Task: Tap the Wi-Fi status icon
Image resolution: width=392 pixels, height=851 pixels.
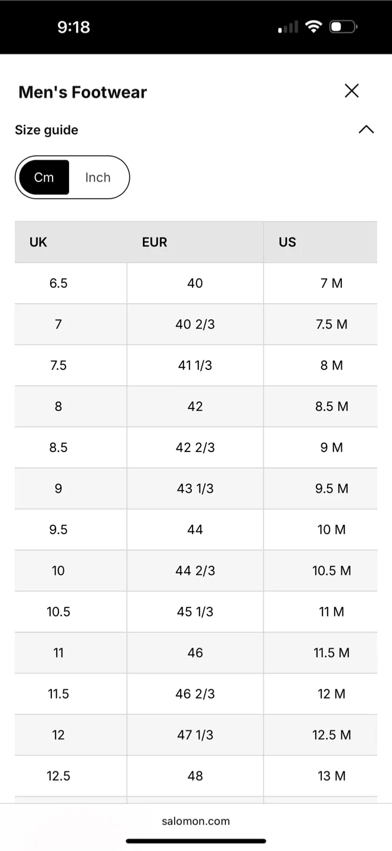Action: 313,27
